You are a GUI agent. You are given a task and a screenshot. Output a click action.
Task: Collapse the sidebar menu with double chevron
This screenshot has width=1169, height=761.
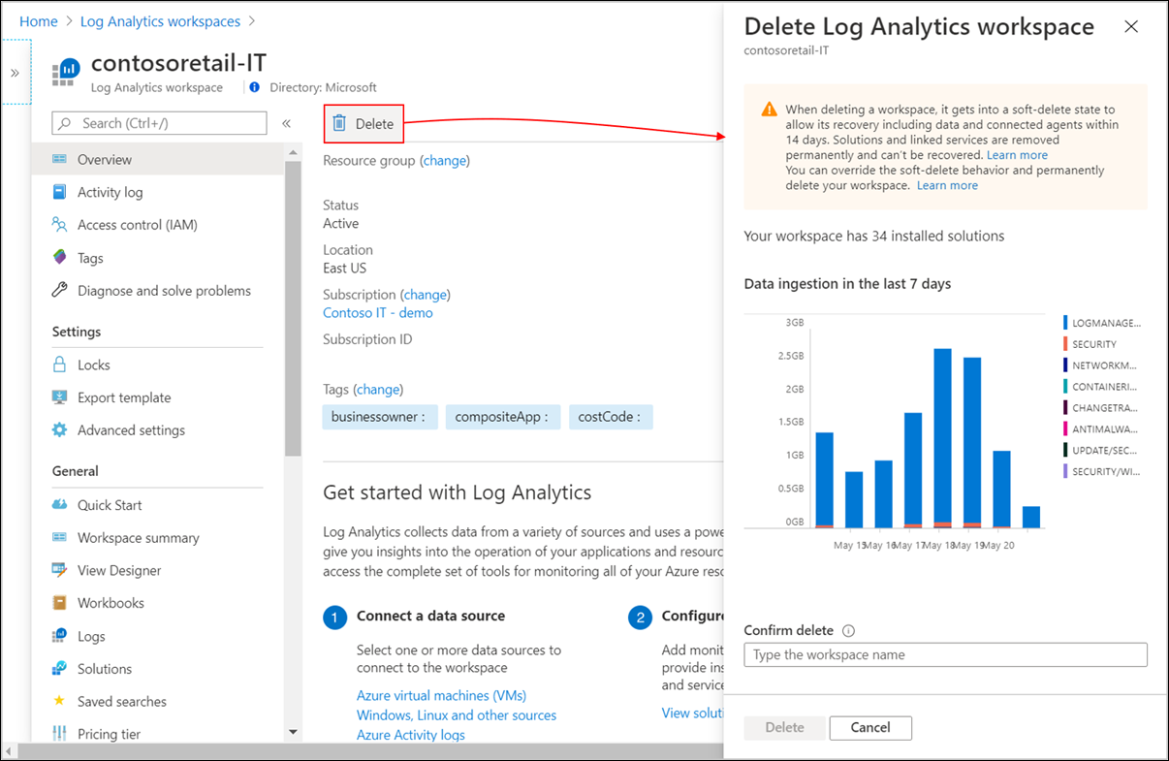[287, 123]
